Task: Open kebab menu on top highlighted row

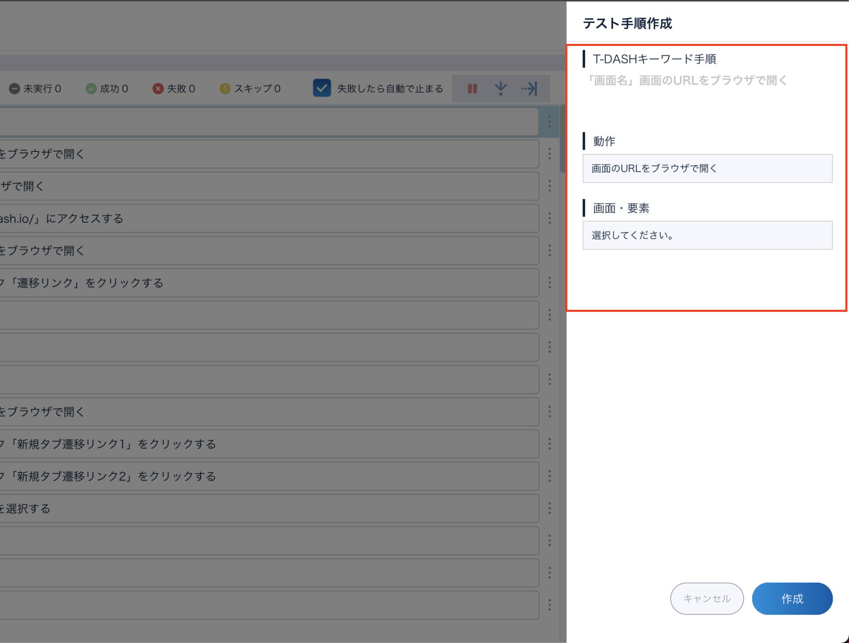Action: (550, 121)
